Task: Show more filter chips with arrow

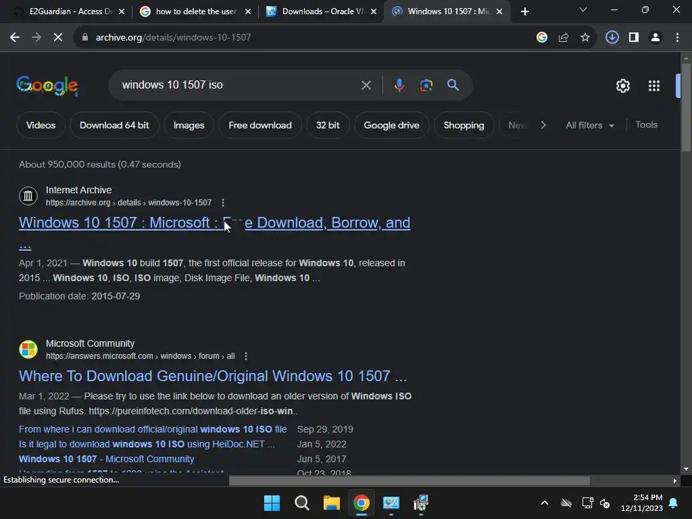Action: 543,125
